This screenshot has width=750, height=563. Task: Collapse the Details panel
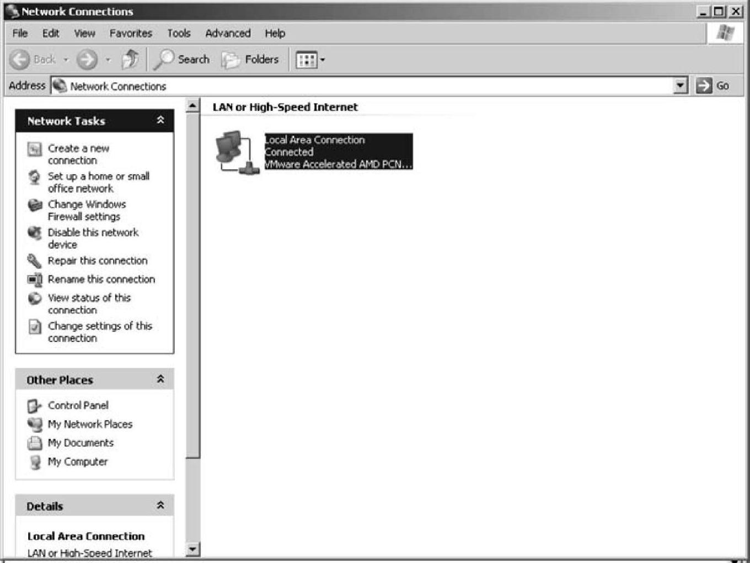point(160,506)
